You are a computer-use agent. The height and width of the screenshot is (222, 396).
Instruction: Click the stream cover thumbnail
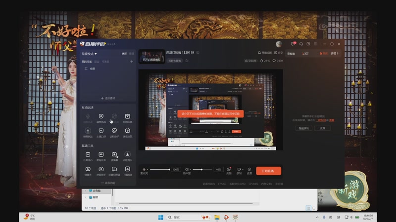[x=151, y=57]
